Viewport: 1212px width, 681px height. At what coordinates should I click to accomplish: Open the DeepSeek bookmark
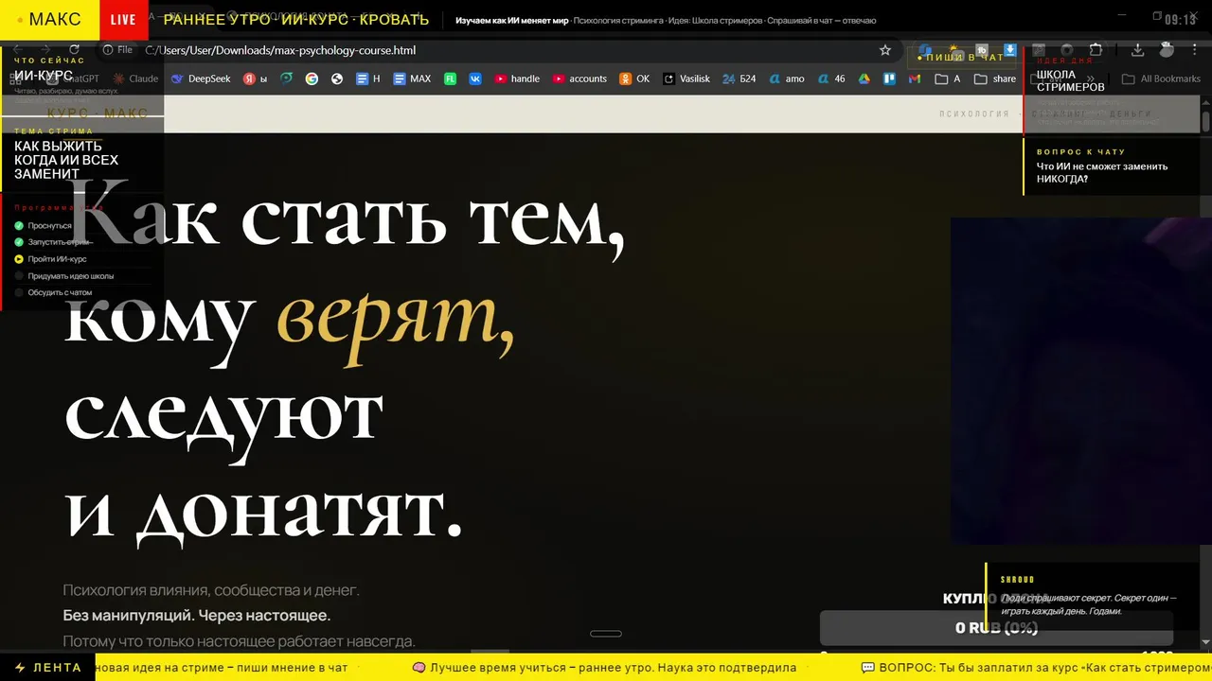click(201, 79)
